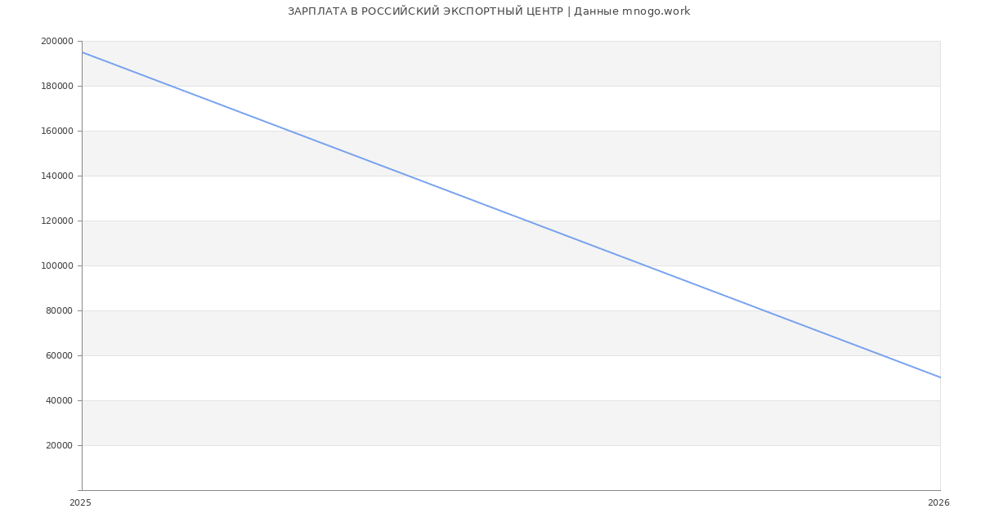Click the blue salary line at its midpoint
The image size is (981, 531).
(511, 215)
